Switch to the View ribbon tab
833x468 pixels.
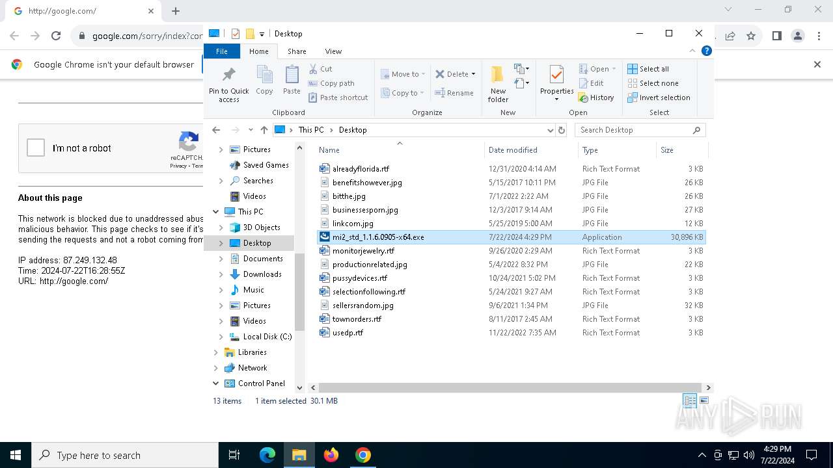pos(333,51)
